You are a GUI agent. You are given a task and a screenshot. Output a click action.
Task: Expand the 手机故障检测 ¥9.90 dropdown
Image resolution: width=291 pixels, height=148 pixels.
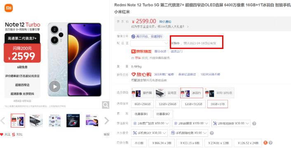point(188,133)
